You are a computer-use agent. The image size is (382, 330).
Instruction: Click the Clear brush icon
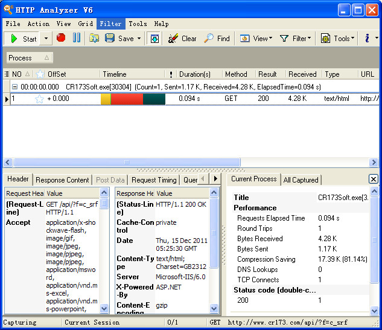(x=173, y=38)
